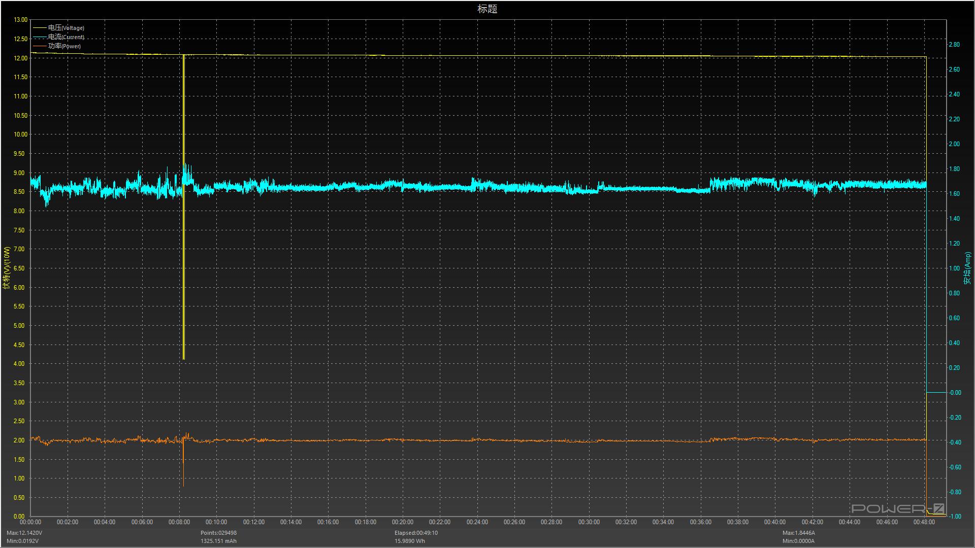Click the 2.80 amp axis tick label

coord(954,45)
